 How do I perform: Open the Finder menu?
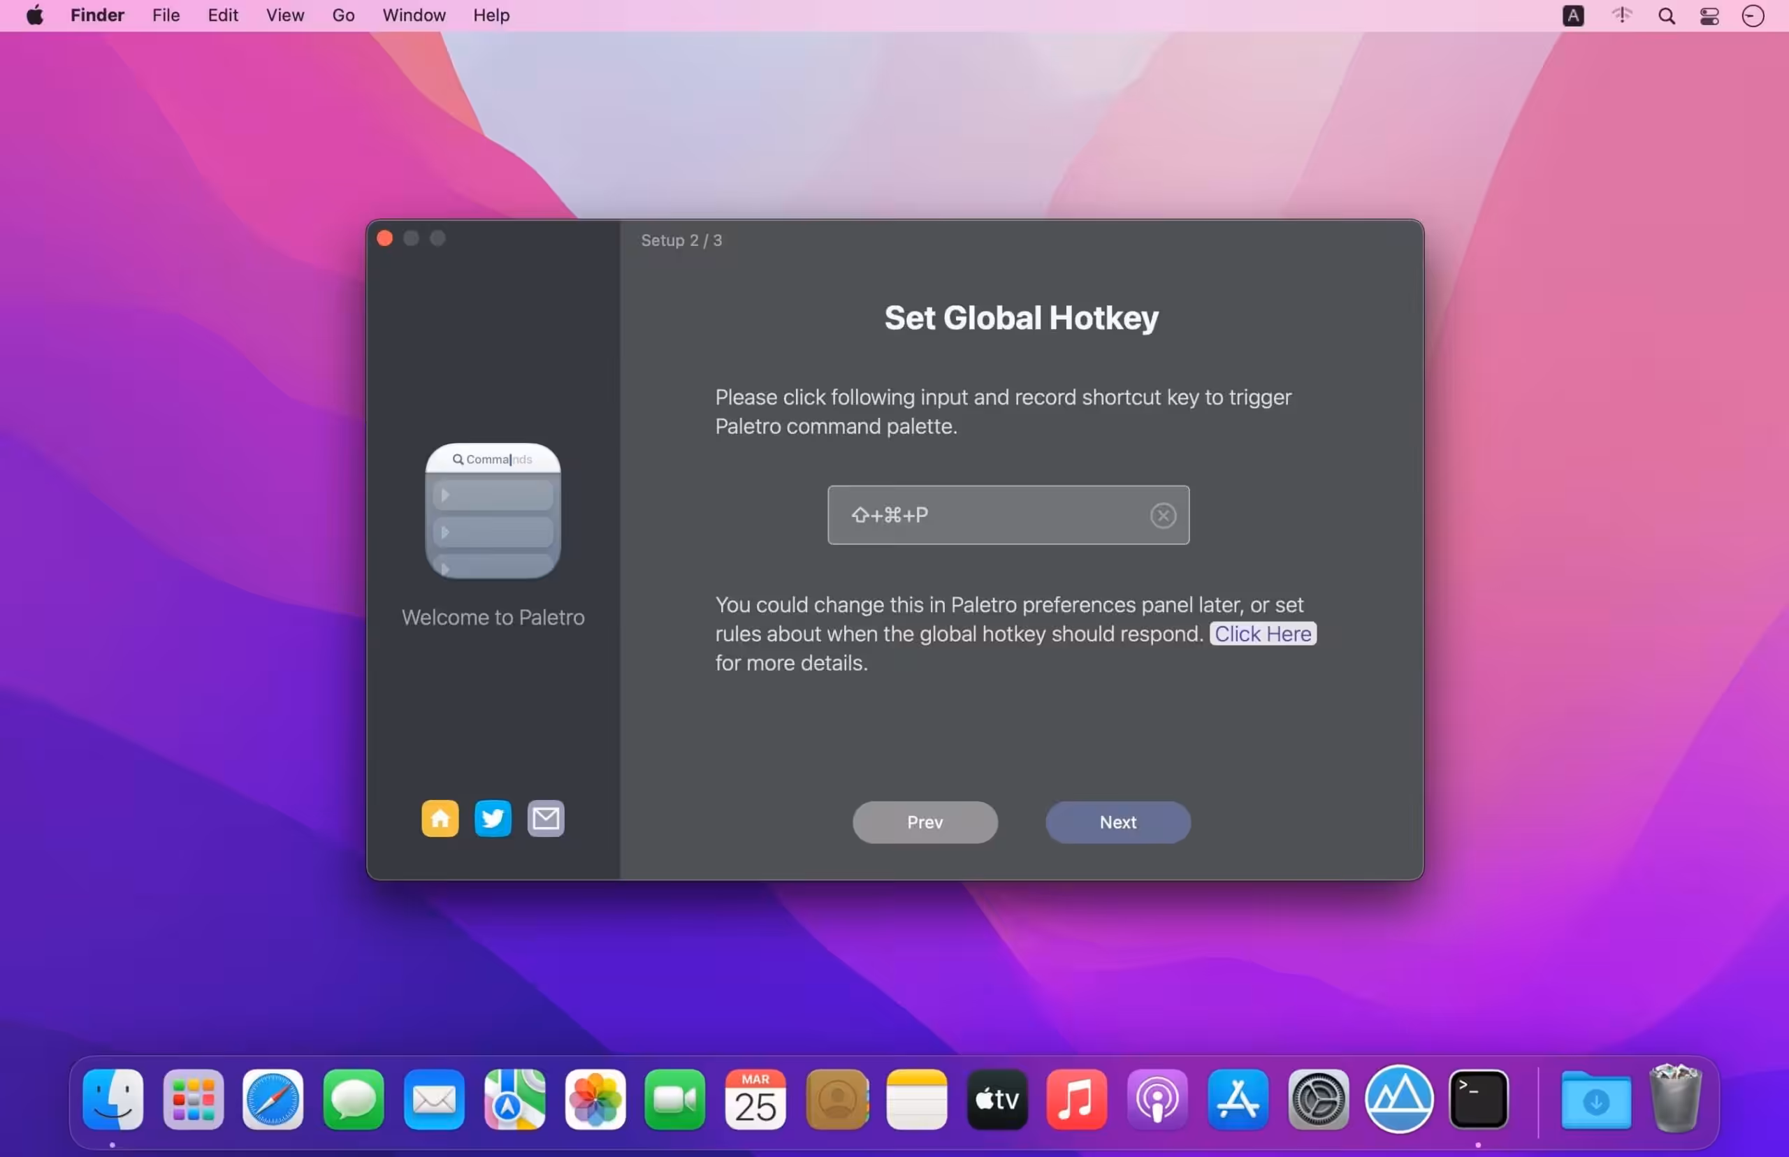[x=97, y=15]
